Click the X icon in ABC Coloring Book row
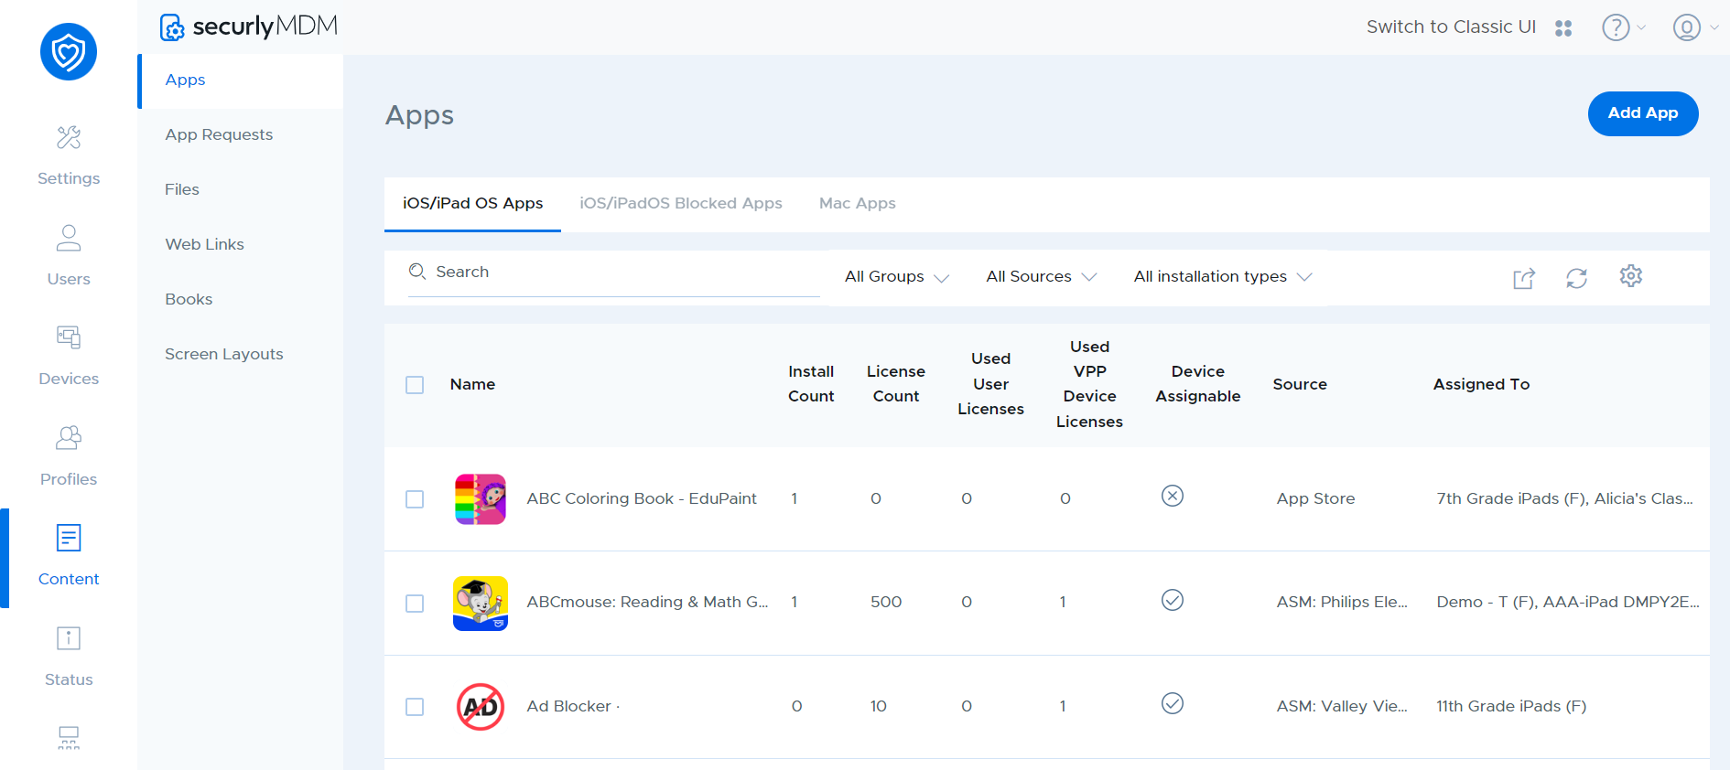The width and height of the screenshot is (1730, 770). coord(1173,496)
